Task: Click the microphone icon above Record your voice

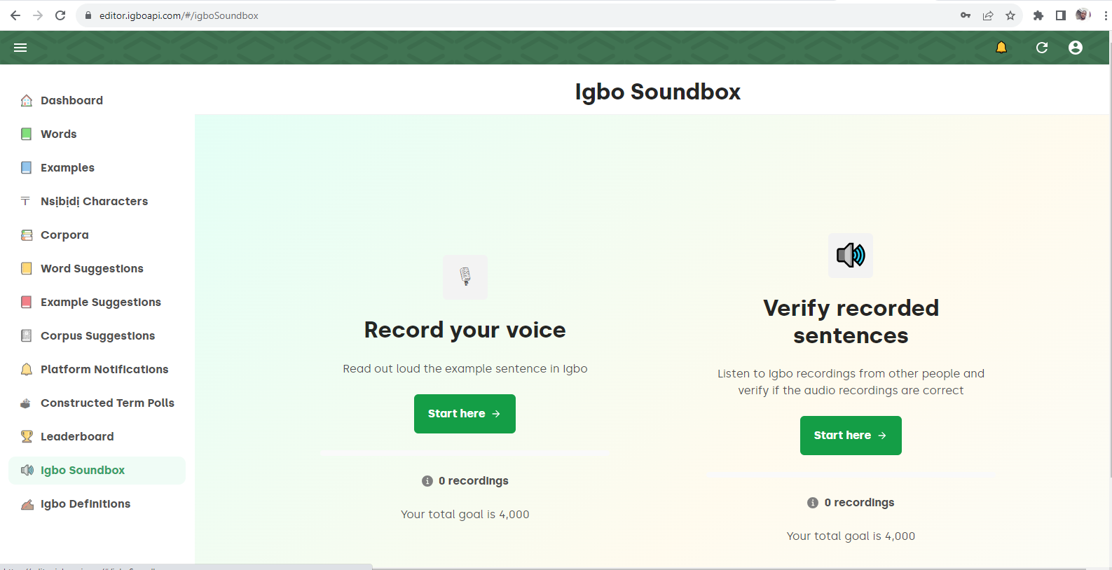Action: tap(465, 277)
